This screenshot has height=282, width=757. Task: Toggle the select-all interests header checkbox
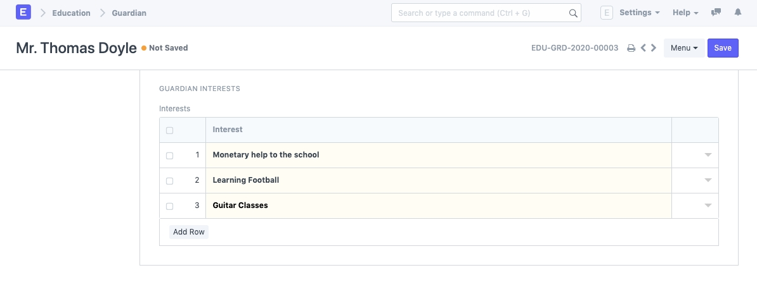[169, 130]
